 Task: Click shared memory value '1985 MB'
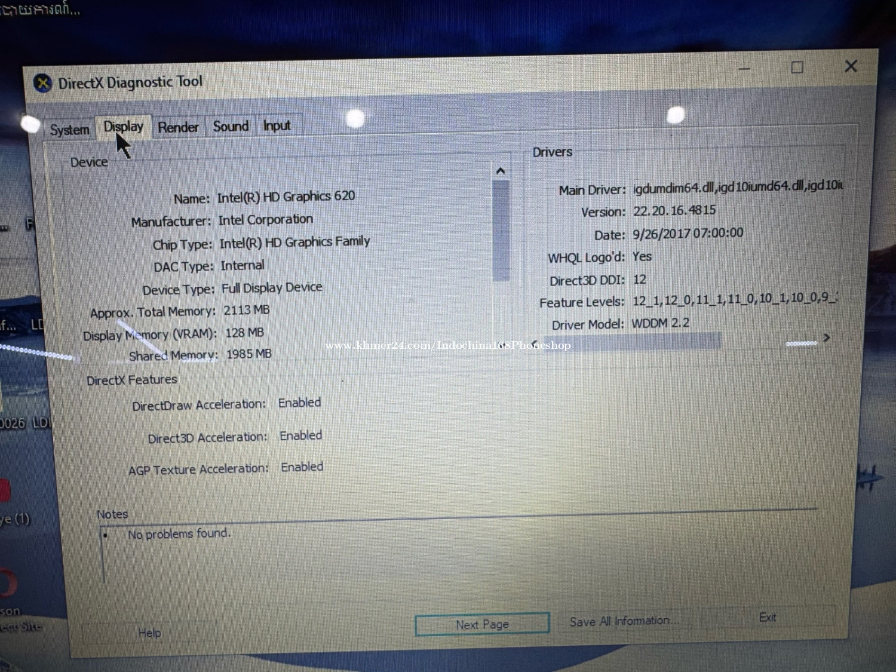[249, 354]
